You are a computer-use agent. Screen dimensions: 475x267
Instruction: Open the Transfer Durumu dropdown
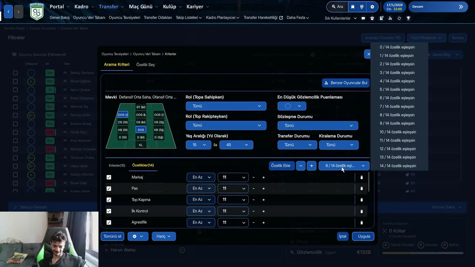click(x=297, y=145)
